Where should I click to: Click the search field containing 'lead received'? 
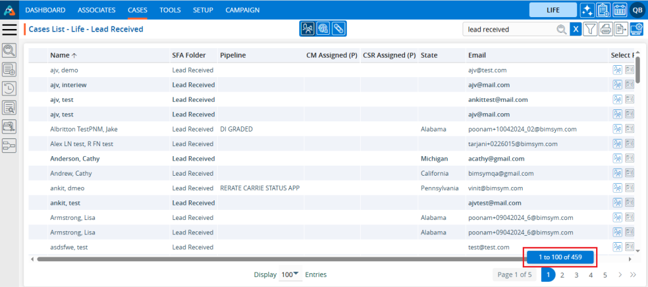coord(509,29)
